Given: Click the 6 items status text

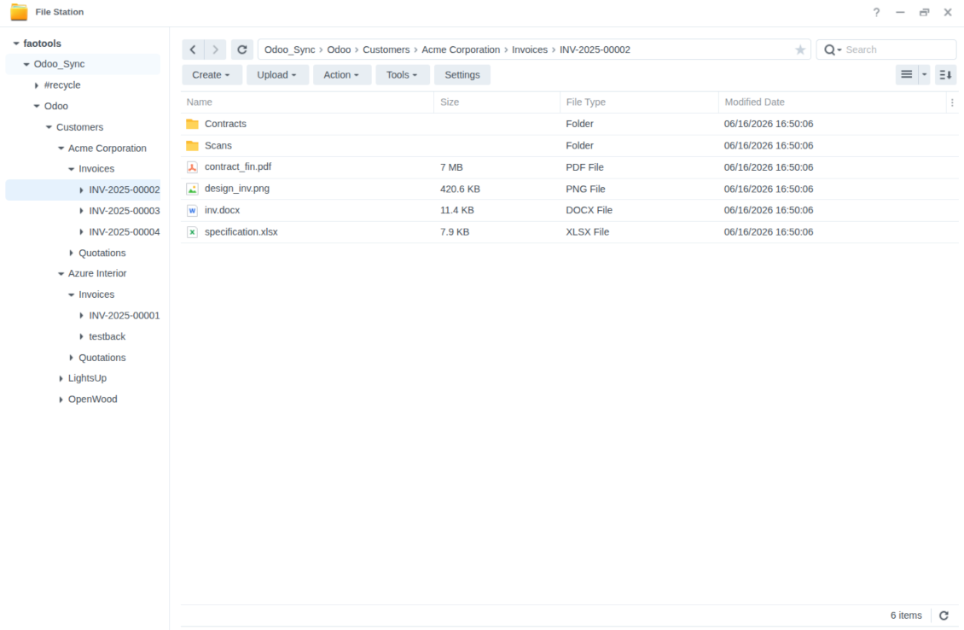Looking at the screenshot, I should point(906,615).
